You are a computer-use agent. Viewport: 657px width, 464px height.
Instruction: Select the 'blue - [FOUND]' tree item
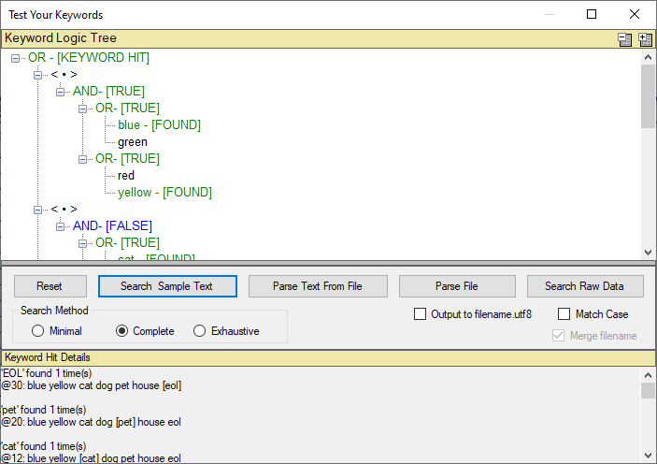[x=159, y=125]
